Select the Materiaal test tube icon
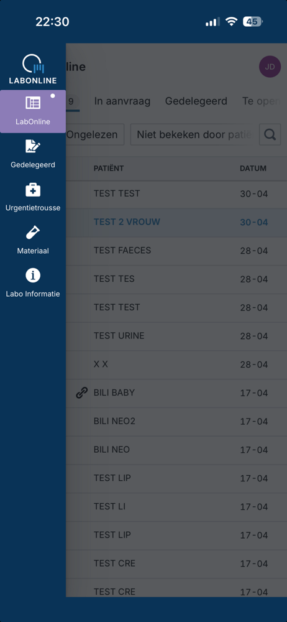Screen dimensions: 287x622 click(33, 233)
